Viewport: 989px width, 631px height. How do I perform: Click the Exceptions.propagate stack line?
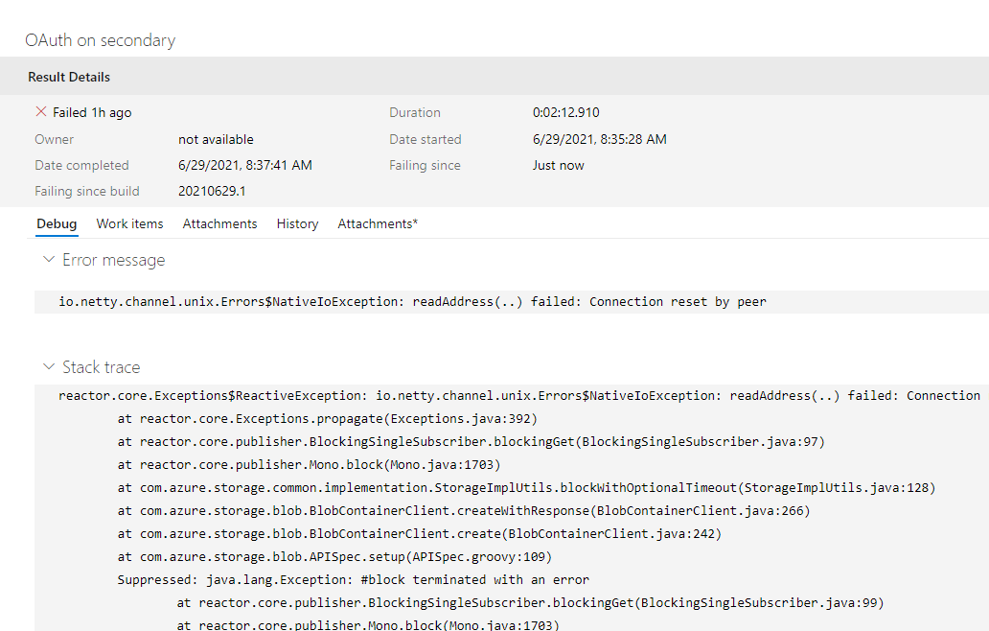coord(328,419)
